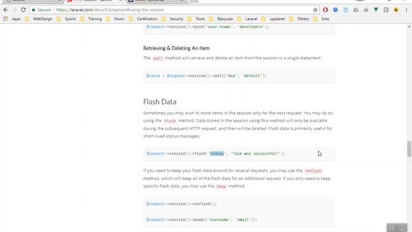Click the browser forward arrow

coord(14,10)
